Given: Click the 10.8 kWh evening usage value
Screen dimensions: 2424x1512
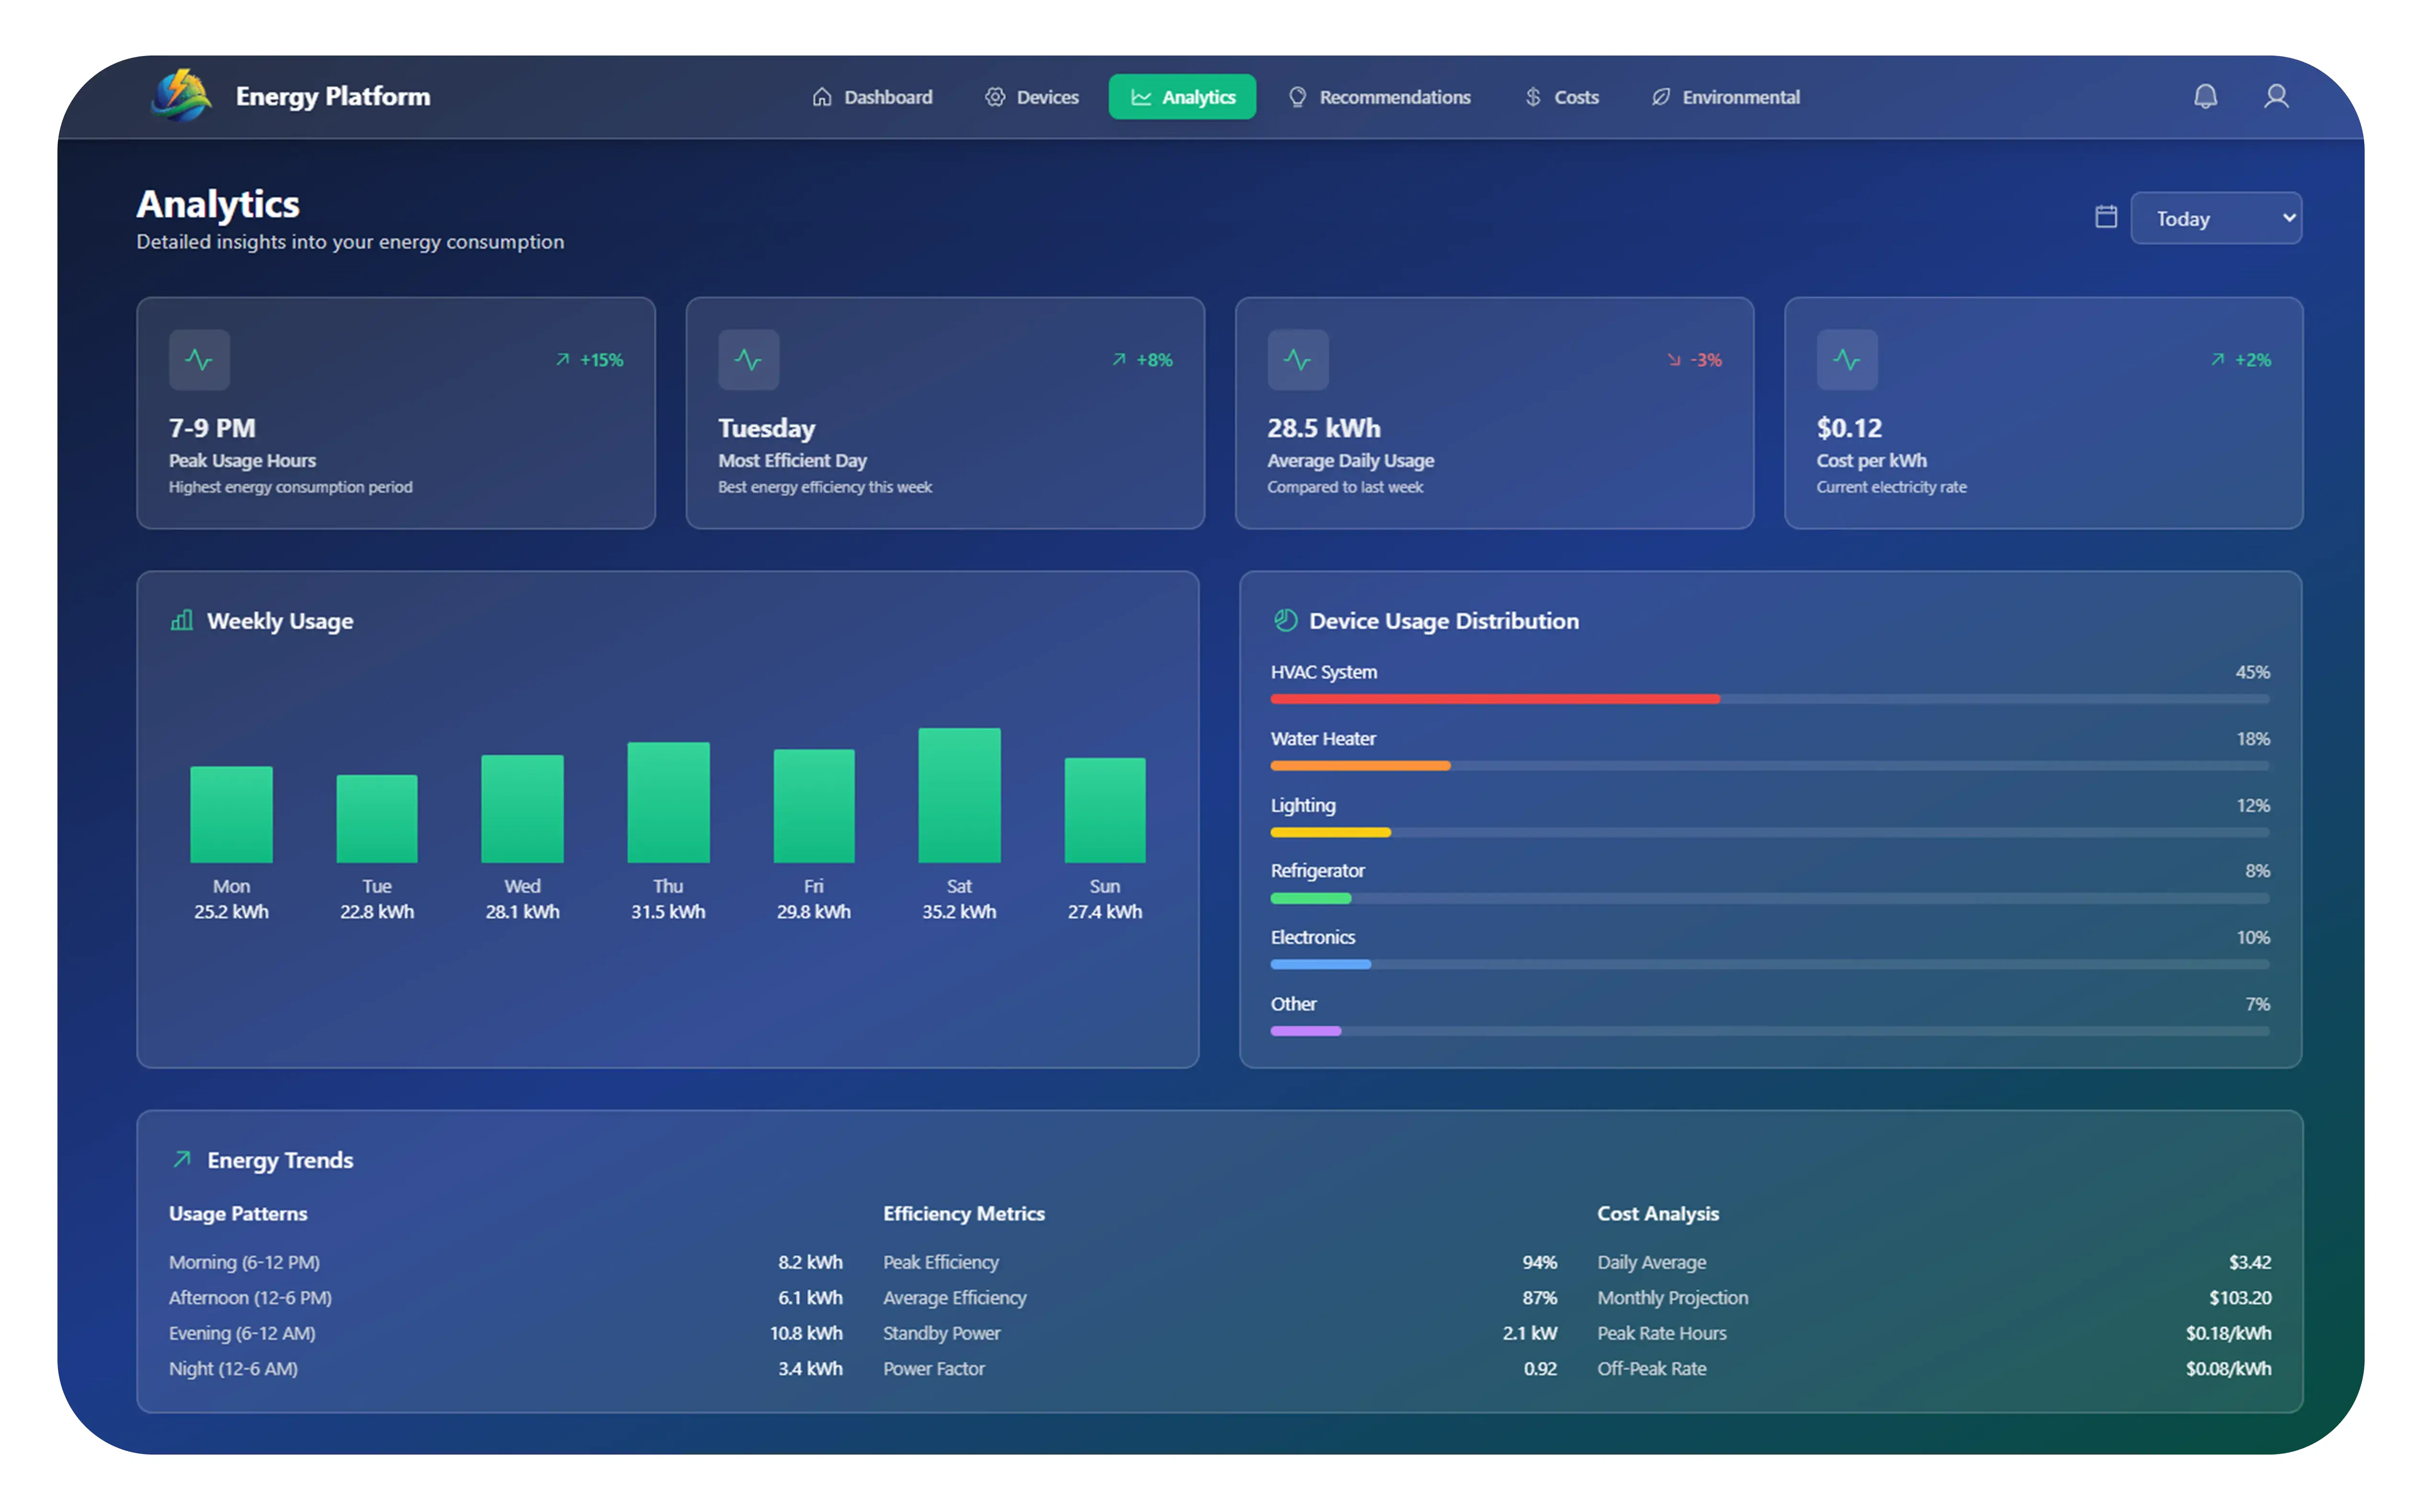Looking at the screenshot, I should point(807,1333).
